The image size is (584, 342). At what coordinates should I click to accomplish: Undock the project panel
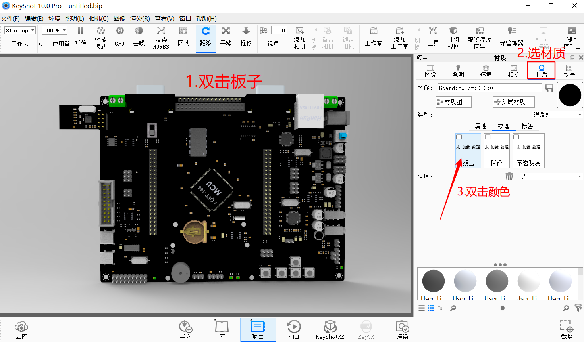pyautogui.click(x=572, y=58)
